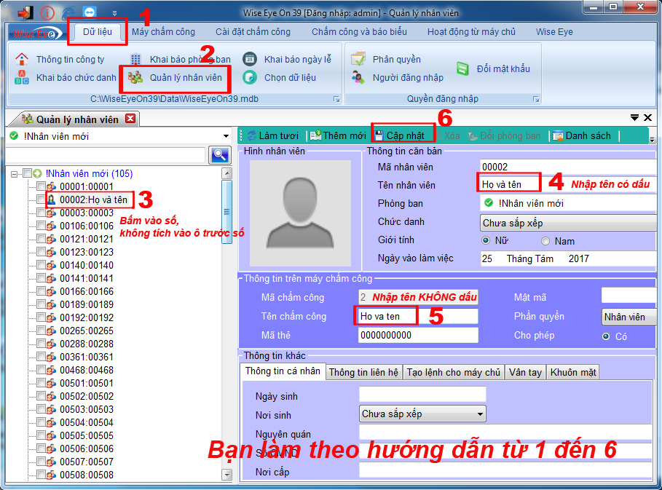Open Quản lý nhân viên in ribbon

coord(176,78)
